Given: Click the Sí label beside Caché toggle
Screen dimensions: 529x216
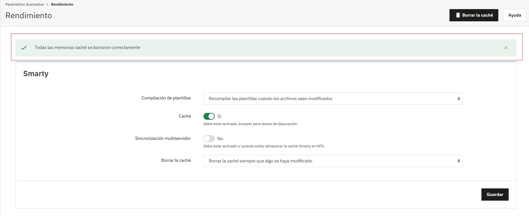Looking at the screenshot, I should point(219,116).
